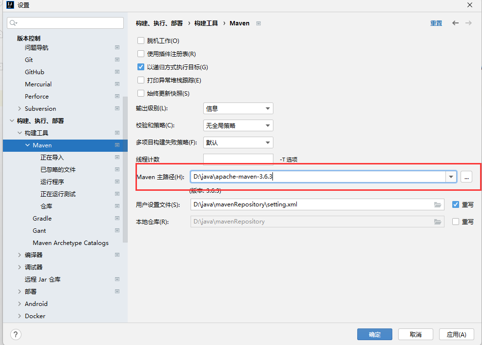Click the 确定 button
This screenshot has height=345, width=482.
[x=374, y=334]
